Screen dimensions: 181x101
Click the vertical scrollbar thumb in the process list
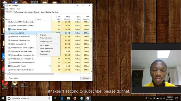(91, 40)
